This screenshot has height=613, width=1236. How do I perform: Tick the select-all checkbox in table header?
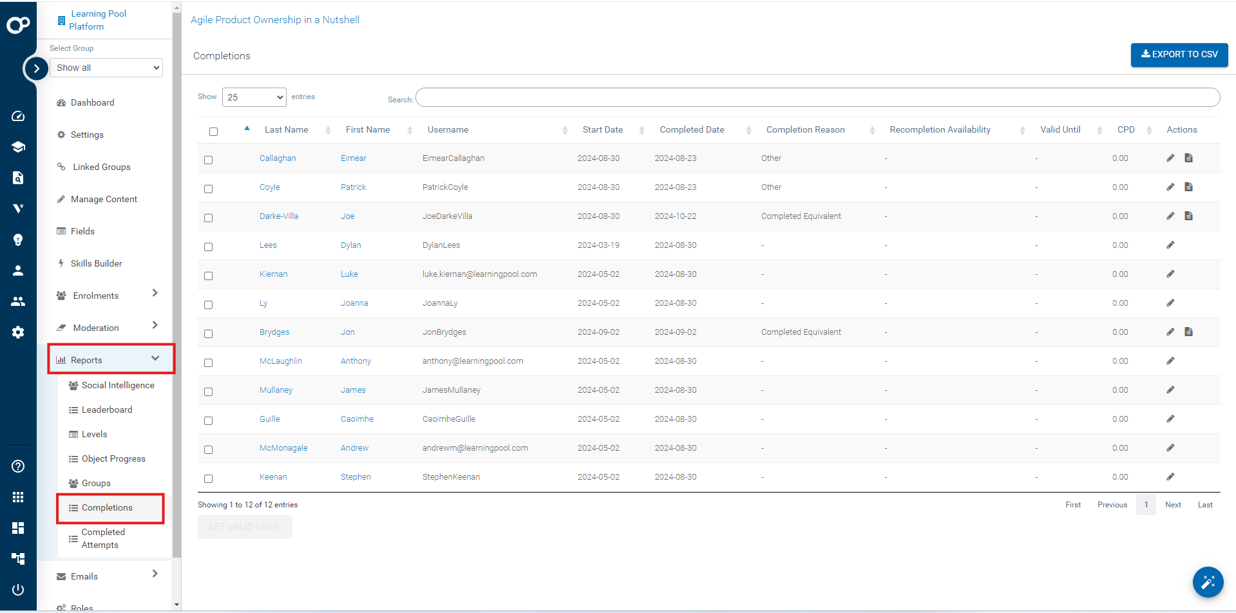pos(213,131)
